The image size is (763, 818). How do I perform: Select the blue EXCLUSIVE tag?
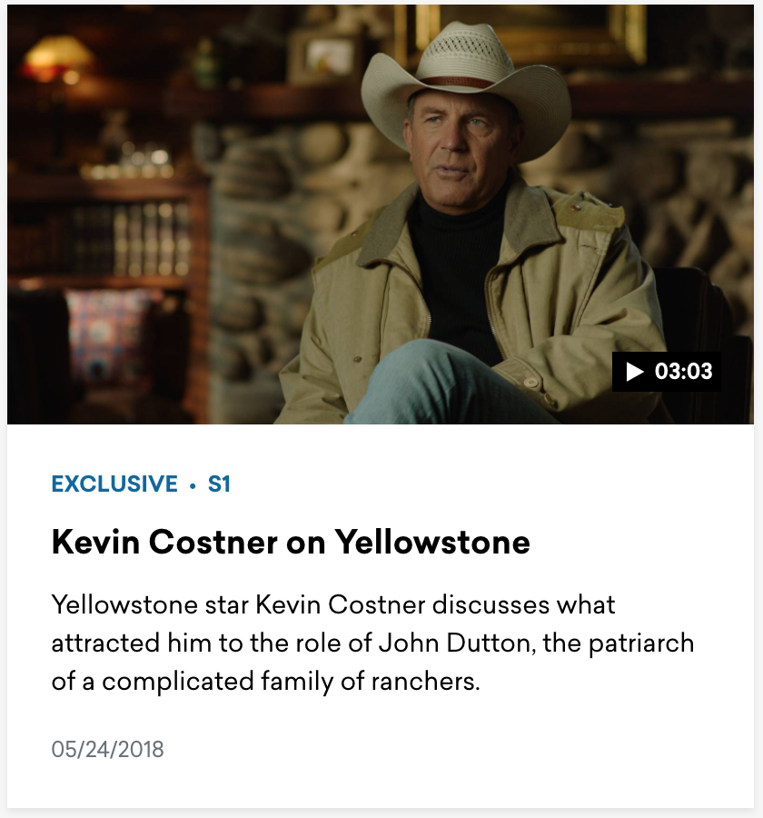(114, 484)
